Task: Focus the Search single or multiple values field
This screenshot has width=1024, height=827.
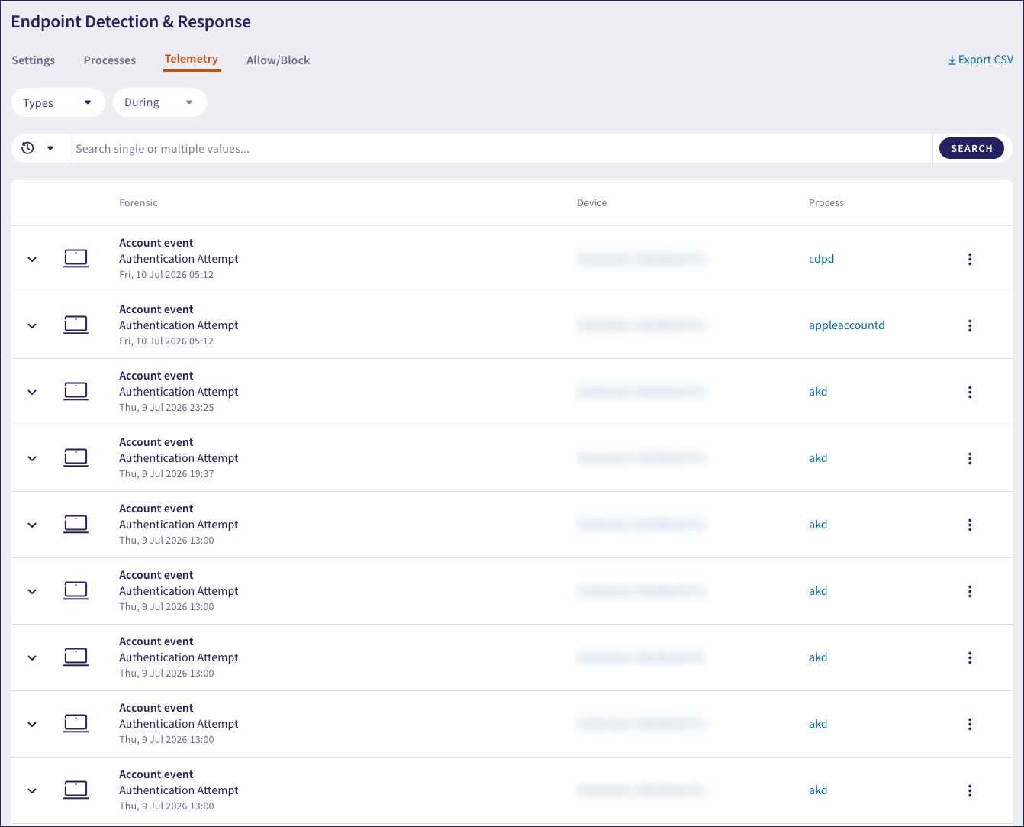Action: tap(501, 148)
